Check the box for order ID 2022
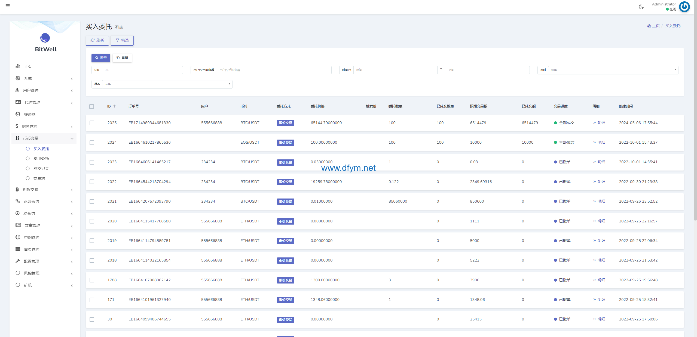This screenshot has width=697, height=337. pos(92,182)
